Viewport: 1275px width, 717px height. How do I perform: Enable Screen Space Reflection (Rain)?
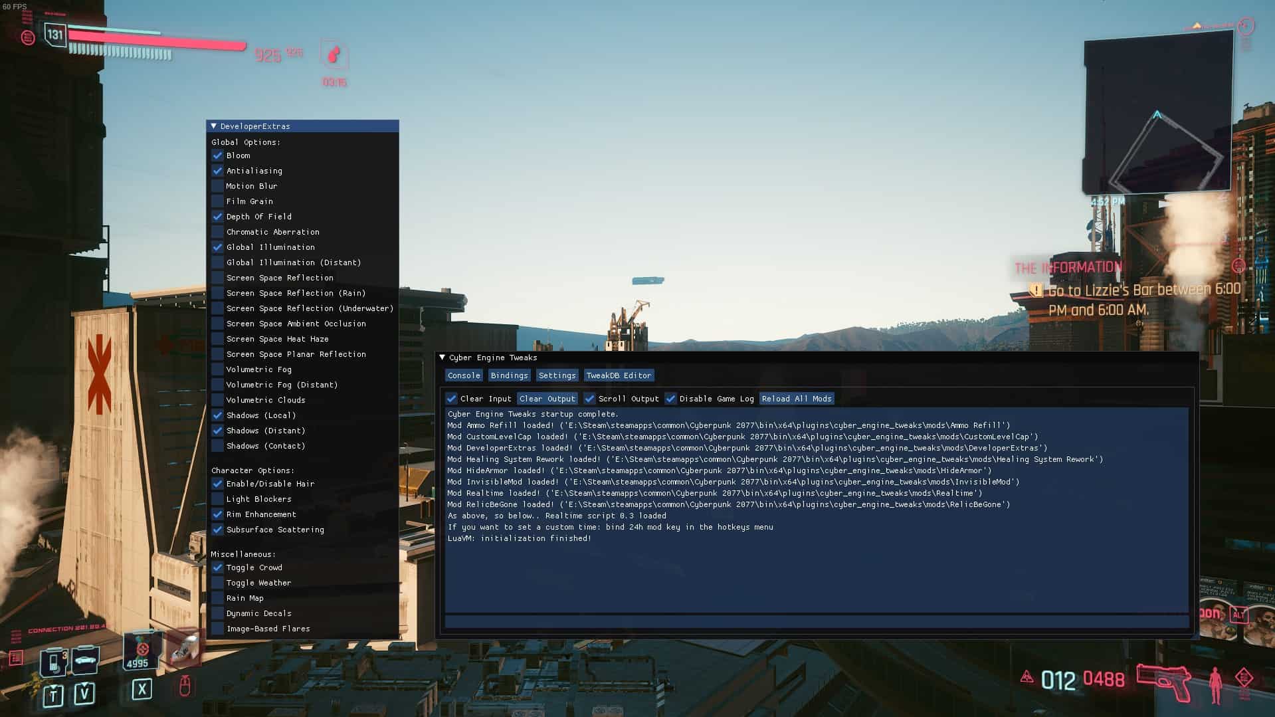217,293
